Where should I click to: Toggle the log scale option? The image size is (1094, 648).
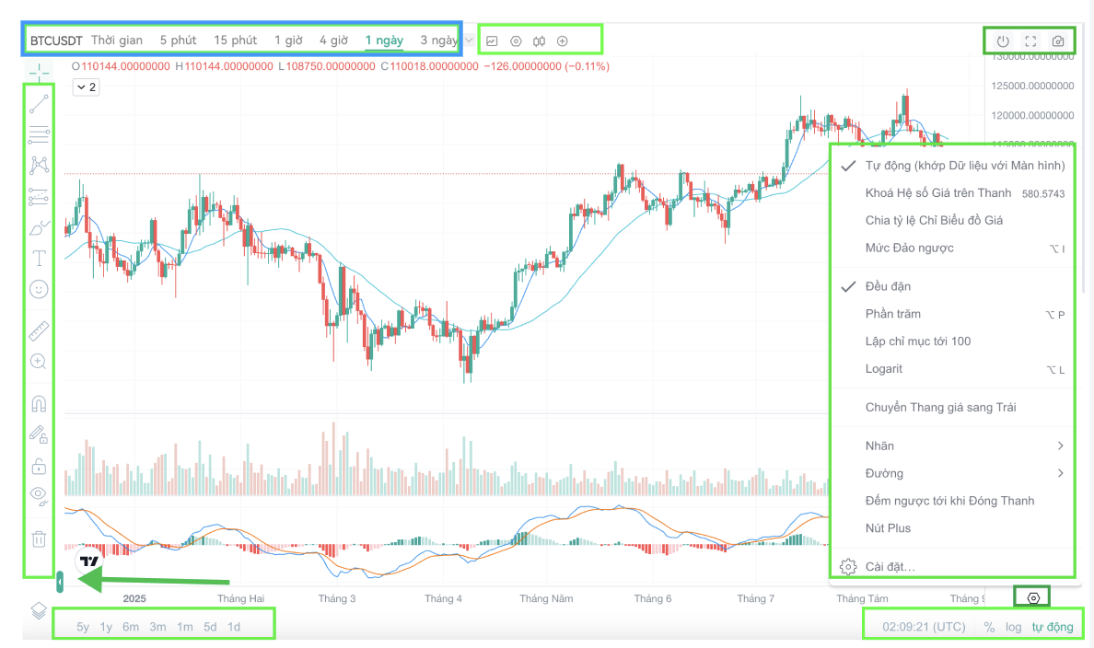[x=1013, y=627]
